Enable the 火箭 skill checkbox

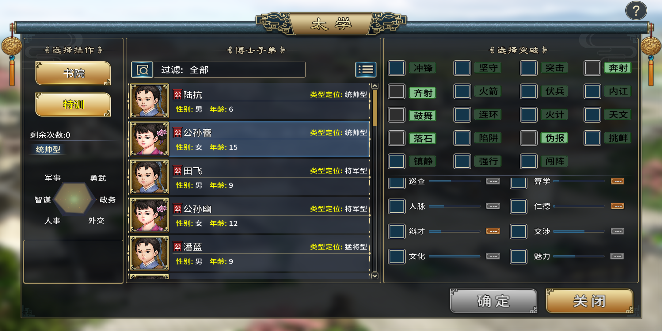coord(462,91)
